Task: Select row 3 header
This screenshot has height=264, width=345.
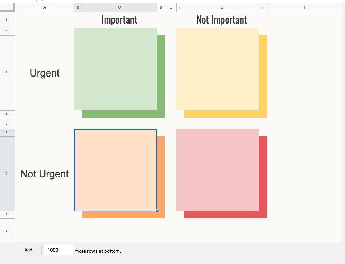Action: click(x=7, y=73)
